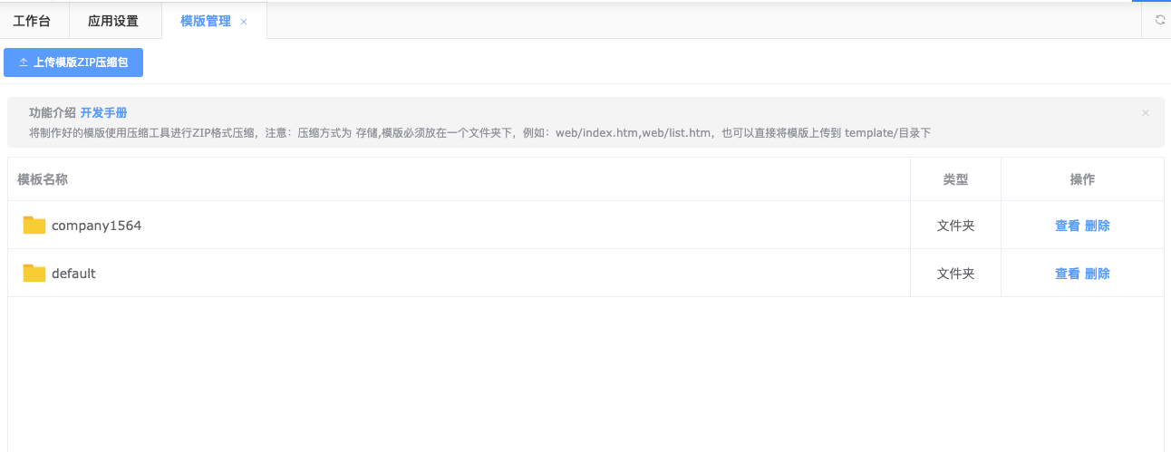Screen dimensions: 1171x452
Task: Open the 工作台 tab
Action: coord(32,21)
